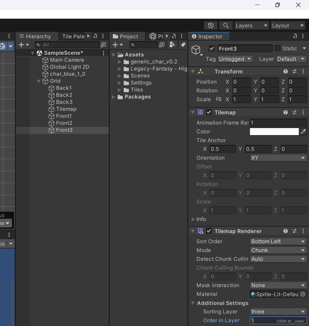Open the Orientation XY dropdown
Viewport: 309px width, 326px height.
pos(278,158)
